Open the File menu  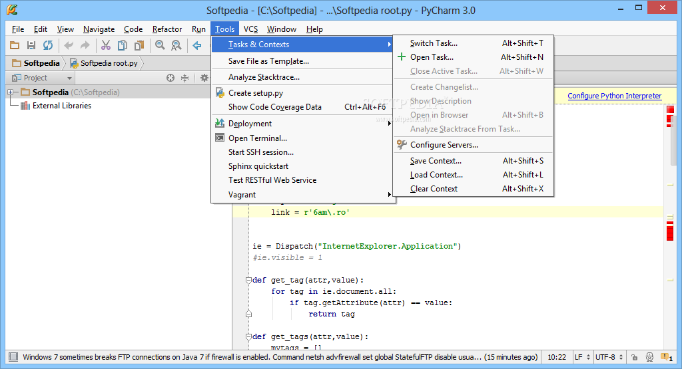18,29
